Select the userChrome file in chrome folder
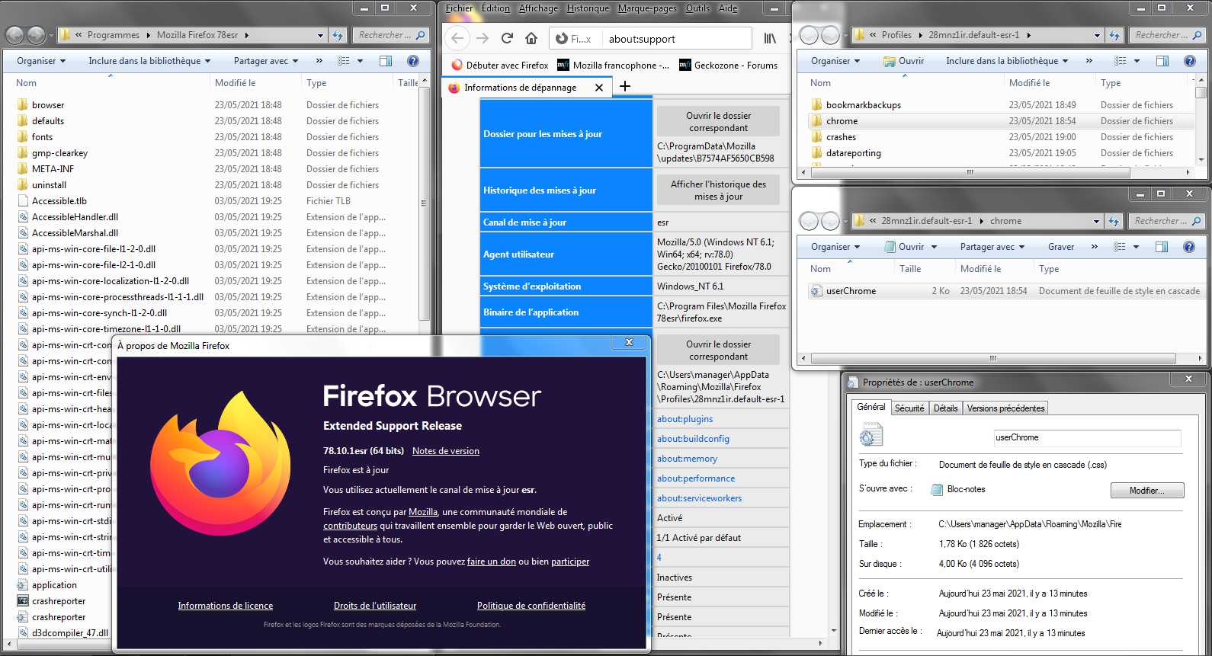 pyautogui.click(x=851, y=291)
